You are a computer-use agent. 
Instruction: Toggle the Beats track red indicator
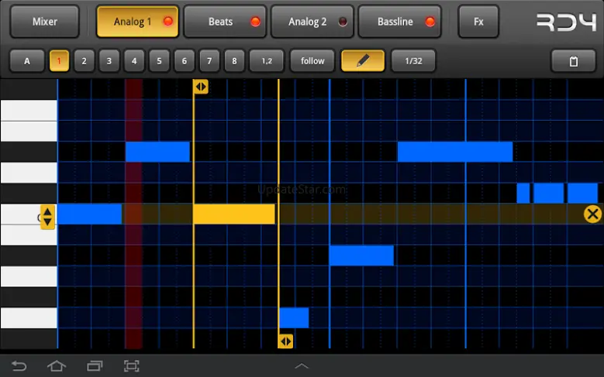[255, 22]
